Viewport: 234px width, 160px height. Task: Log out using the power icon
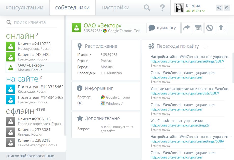pos(227,8)
